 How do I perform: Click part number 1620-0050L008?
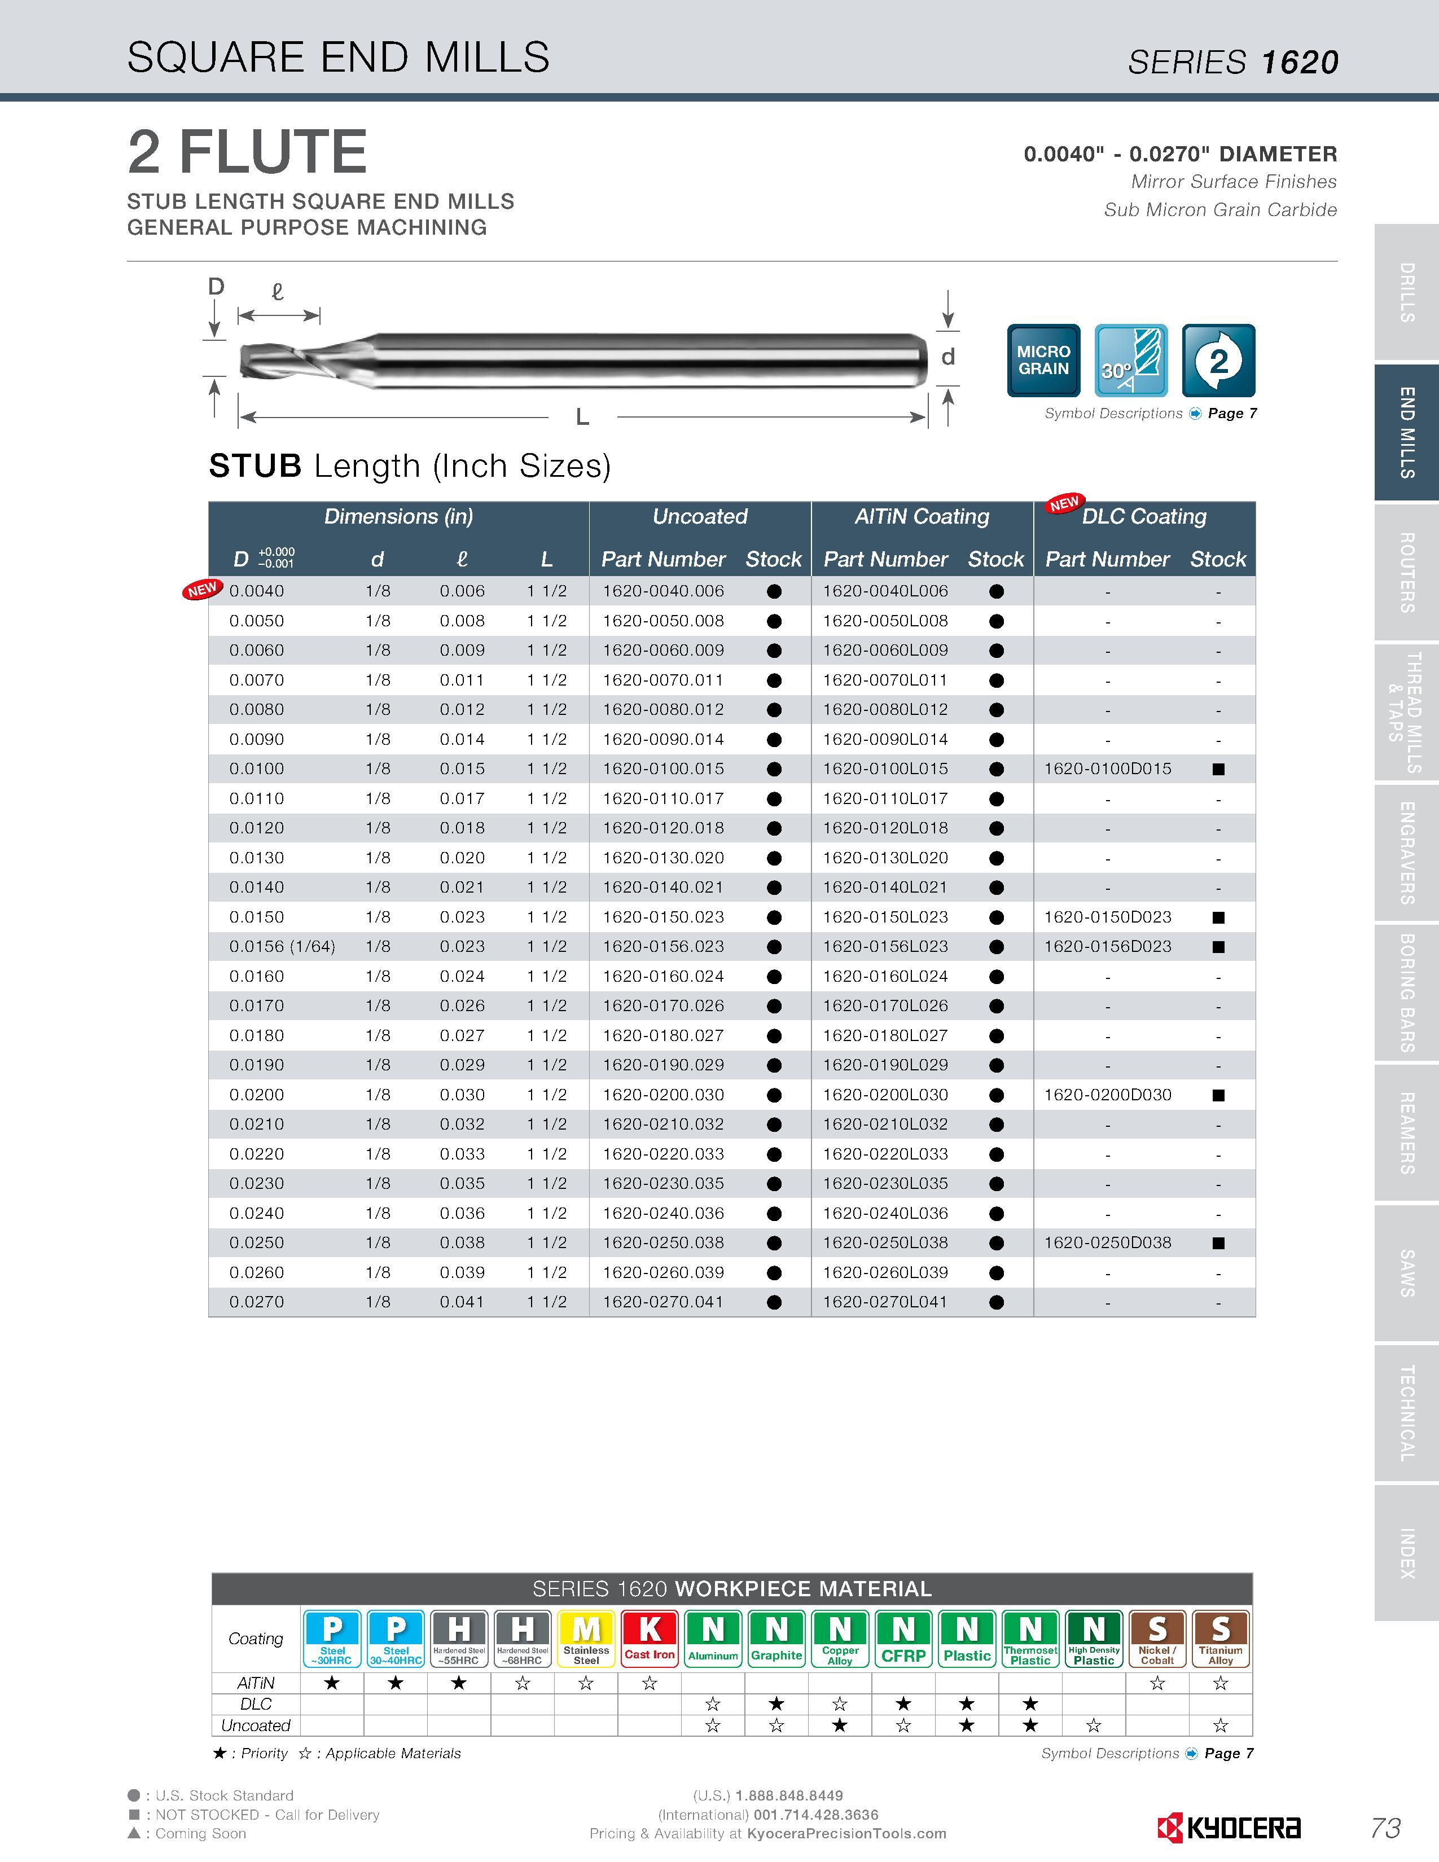(x=885, y=621)
